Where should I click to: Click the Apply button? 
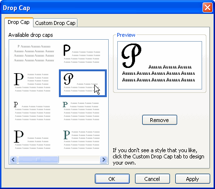click(x=192, y=179)
